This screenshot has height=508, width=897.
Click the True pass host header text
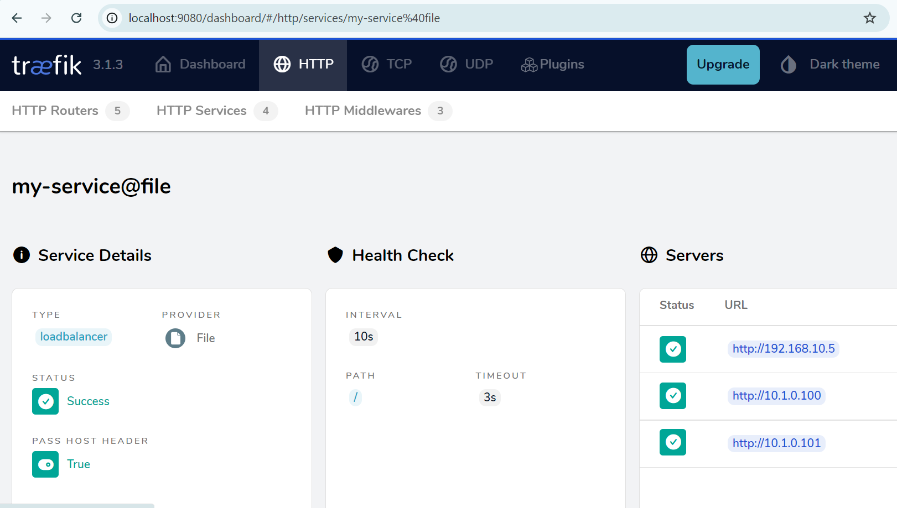(x=79, y=464)
